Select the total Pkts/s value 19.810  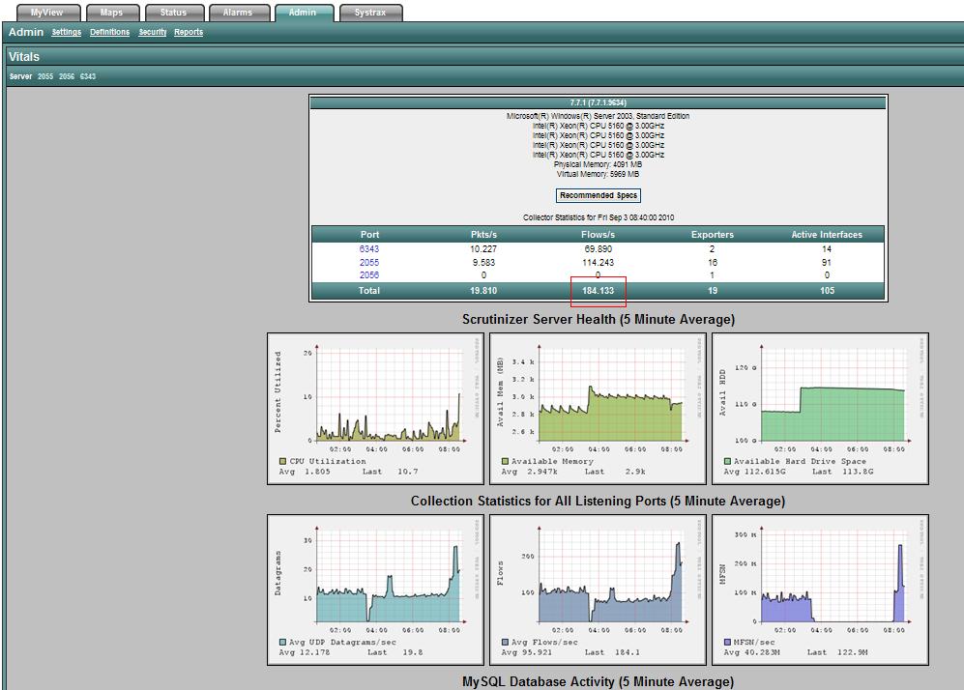483,291
